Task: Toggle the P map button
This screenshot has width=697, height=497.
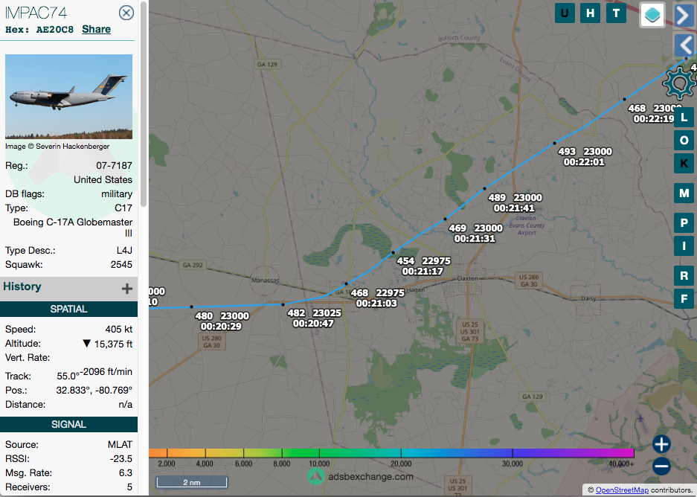Action: (x=684, y=222)
